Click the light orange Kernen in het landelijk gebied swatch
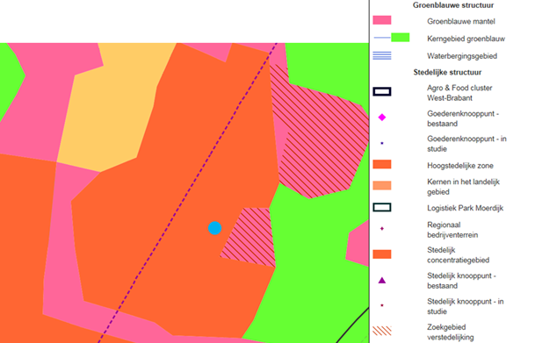The image size is (535, 343). click(382, 186)
